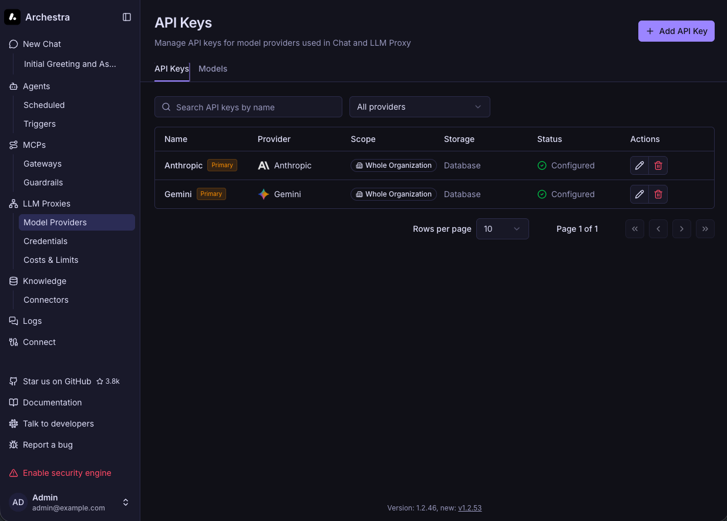Edit the Anthropic API key
The image size is (727, 521).
pos(640,165)
